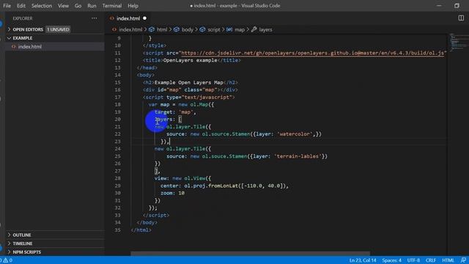Open the Terminal menu
This screenshot has width=469, height=264.
[112, 6]
